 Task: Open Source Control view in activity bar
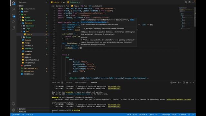(x=14, y=15)
